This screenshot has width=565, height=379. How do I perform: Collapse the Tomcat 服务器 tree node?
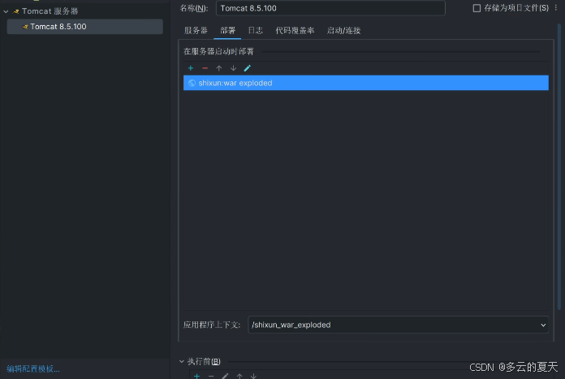pyautogui.click(x=6, y=11)
